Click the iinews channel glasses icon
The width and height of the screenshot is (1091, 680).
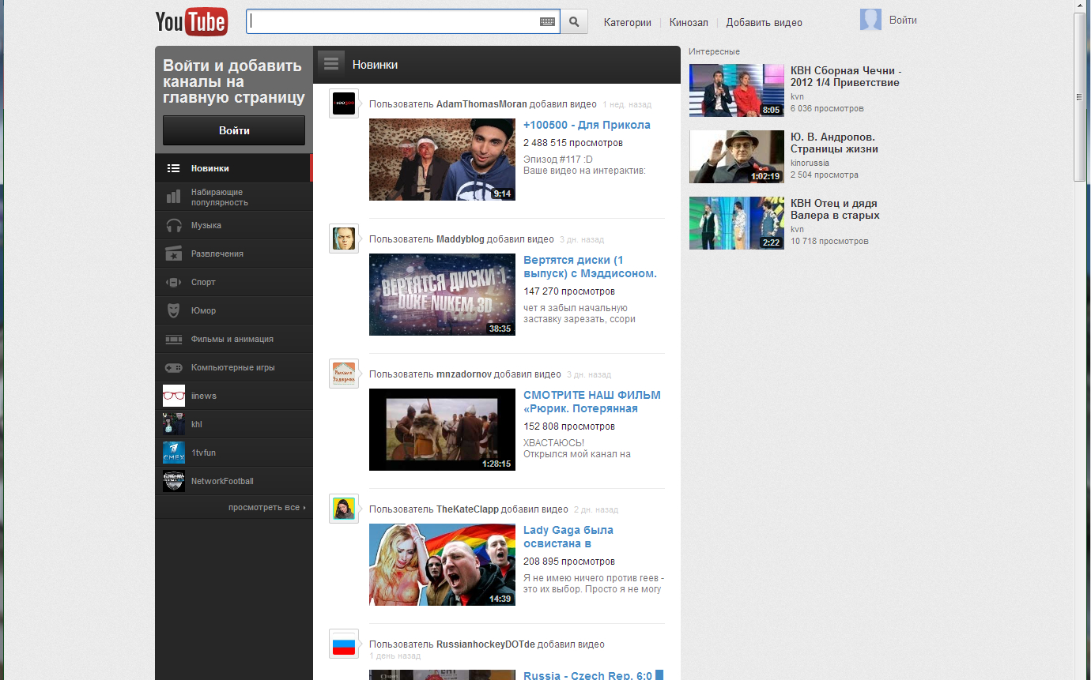[174, 396]
